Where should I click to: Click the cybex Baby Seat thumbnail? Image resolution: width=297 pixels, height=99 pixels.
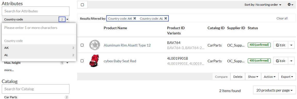pyautogui.click(x=94, y=61)
